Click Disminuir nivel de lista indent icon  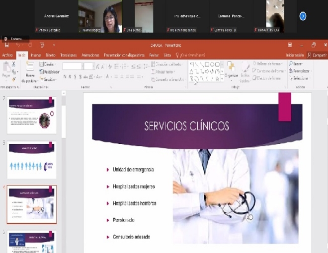point(133,66)
